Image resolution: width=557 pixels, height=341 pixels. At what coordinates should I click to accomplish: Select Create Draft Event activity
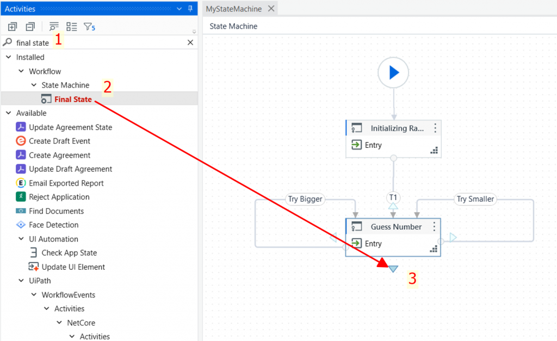[59, 141]
